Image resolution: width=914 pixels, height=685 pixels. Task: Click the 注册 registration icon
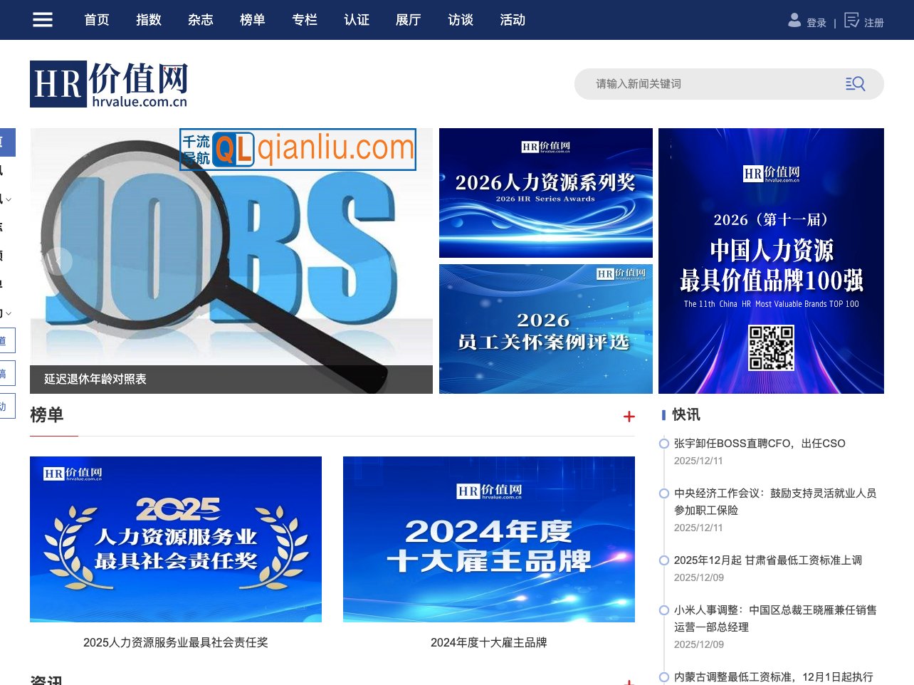pyautogui.click(x=851, y=21)
